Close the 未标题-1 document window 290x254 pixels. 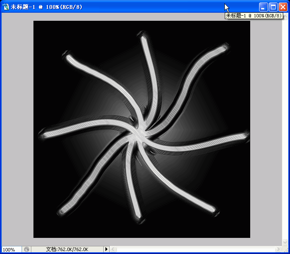click(x=283, y=7)
